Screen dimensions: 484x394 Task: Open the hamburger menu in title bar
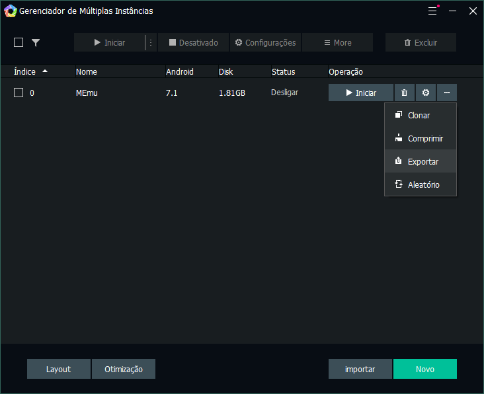(432, 11)
